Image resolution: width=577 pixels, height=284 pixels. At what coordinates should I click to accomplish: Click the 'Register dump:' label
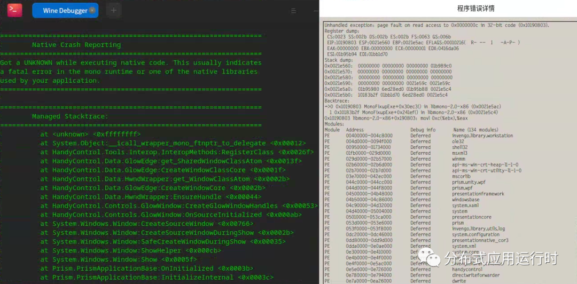341,31
